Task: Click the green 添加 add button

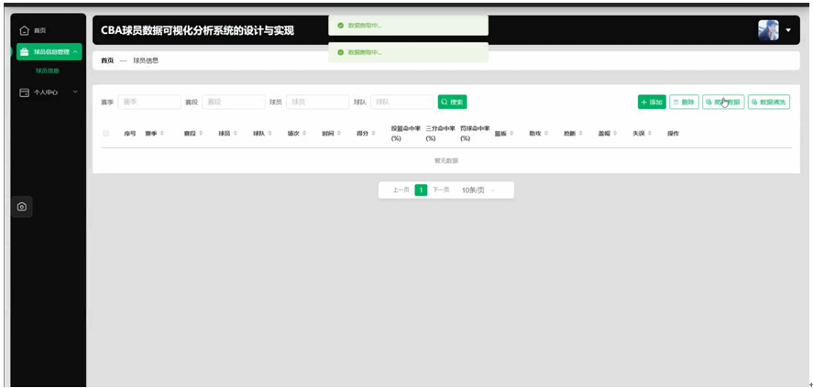Action: point(652,102)
